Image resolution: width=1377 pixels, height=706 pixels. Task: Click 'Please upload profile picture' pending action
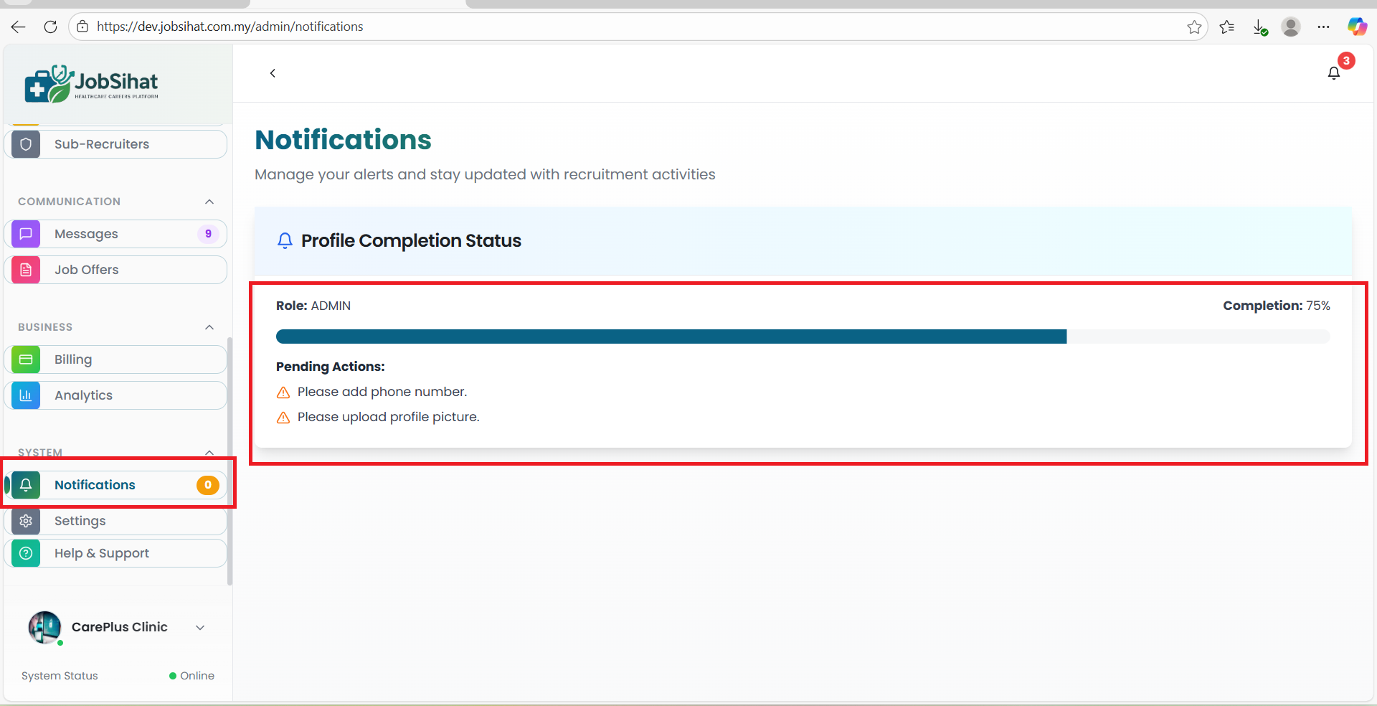click(388, 417)
